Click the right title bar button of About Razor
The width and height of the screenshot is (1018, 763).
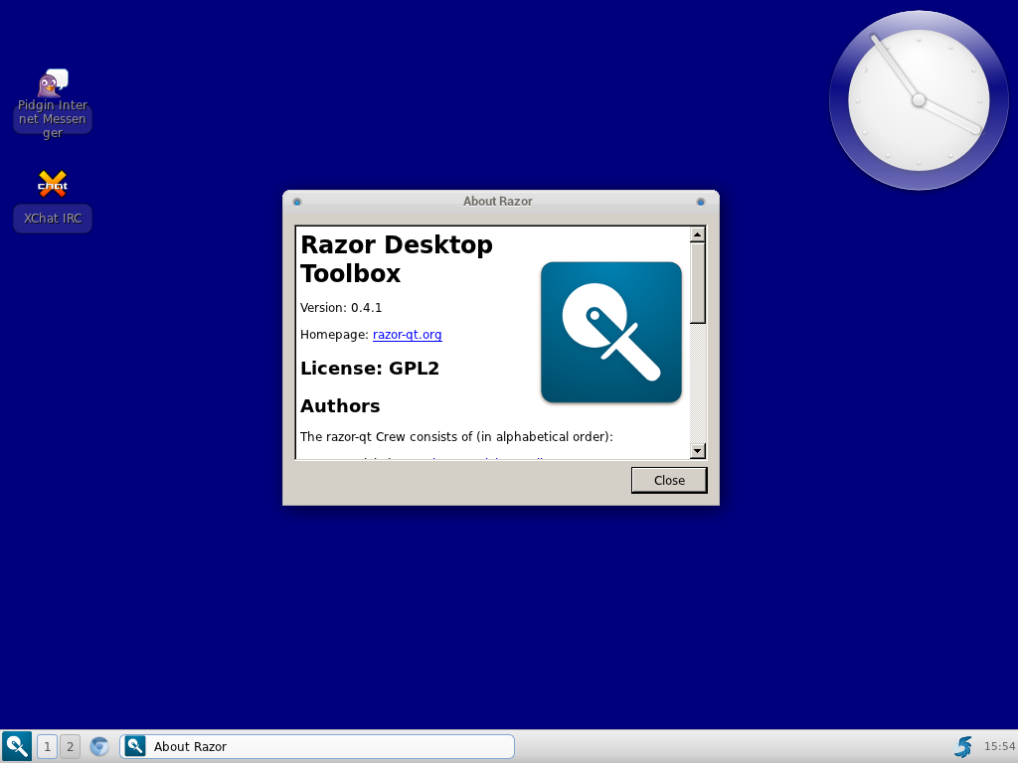click(701, 202)
